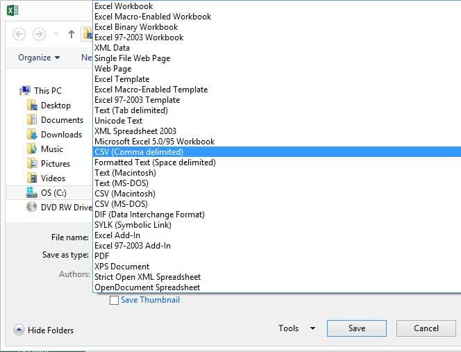Select Pictures folder icon in navigation pane
Image resolution: width=461 pixels, height=352 pixels.
click(32, 163)
